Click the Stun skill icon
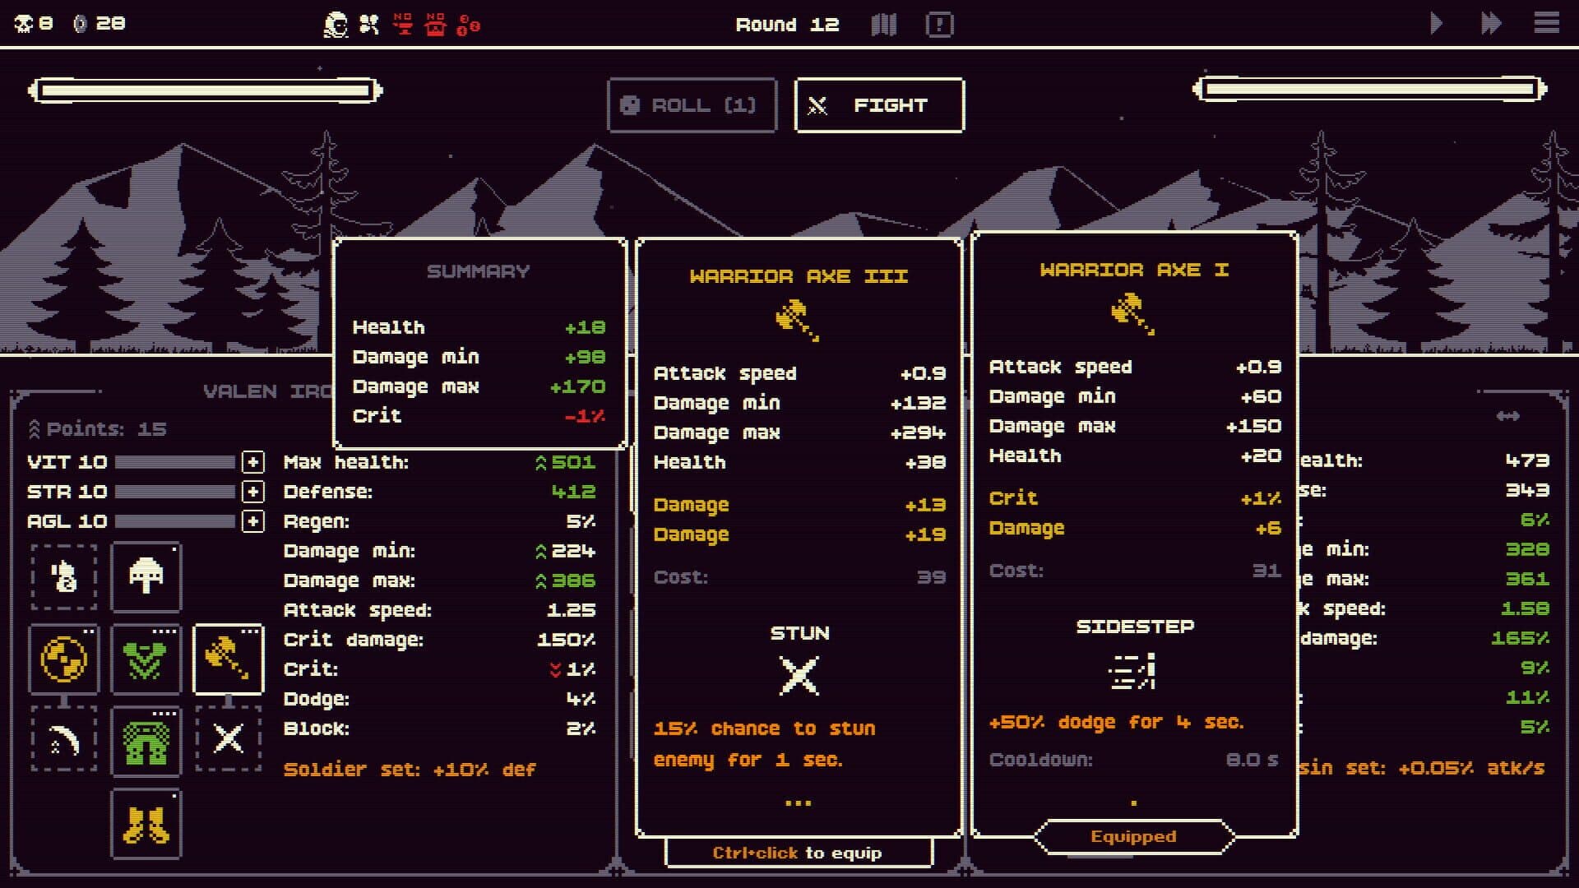This screenshot has height=888, width=1579. point(799,676)
